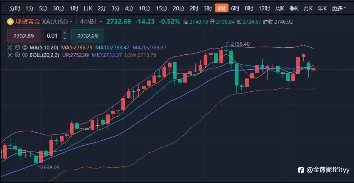Select the 3分 timeframe tab

tap(116, 9)
